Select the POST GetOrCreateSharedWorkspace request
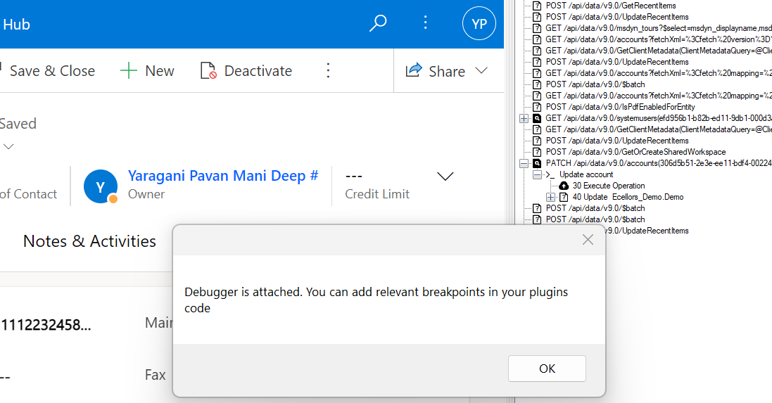 [635, 152]
